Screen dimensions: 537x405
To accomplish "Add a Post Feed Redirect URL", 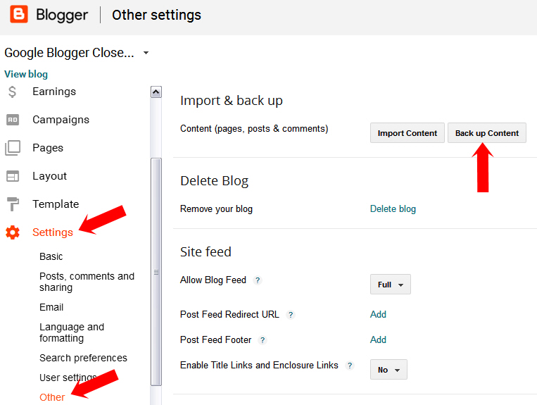I will coord(378,314).
